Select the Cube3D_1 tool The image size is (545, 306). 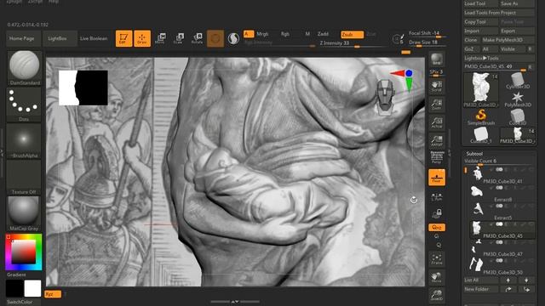point(480,135)
